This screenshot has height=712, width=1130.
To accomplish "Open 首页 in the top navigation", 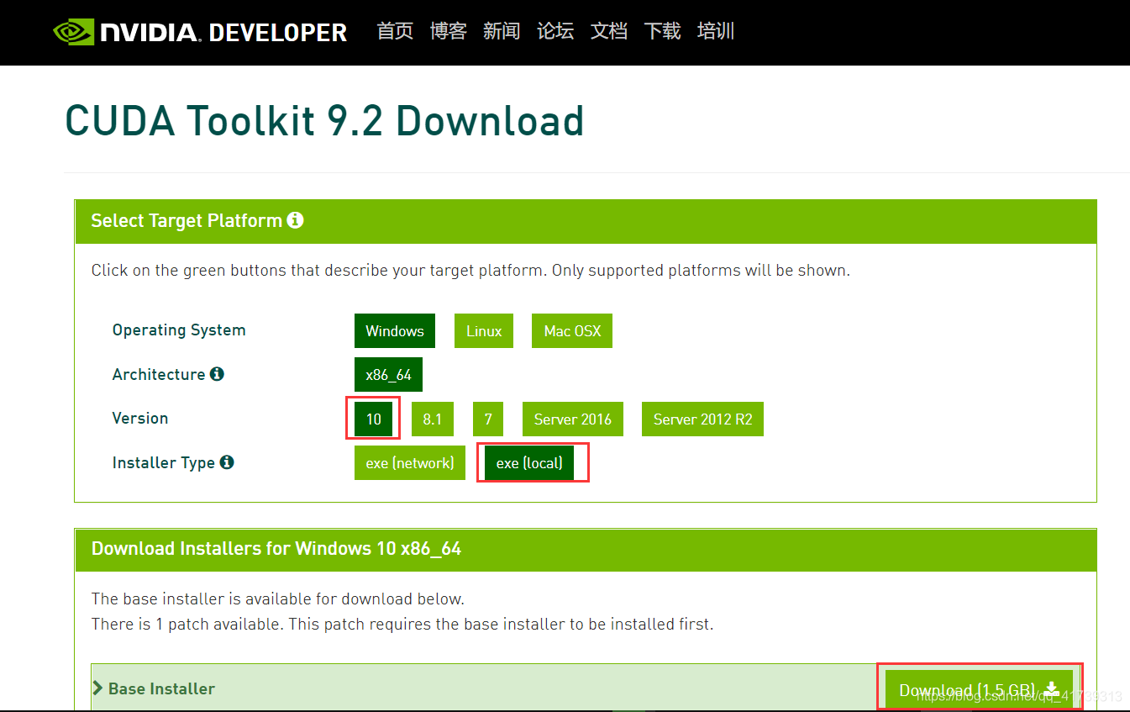I will (x=395, y=32).
